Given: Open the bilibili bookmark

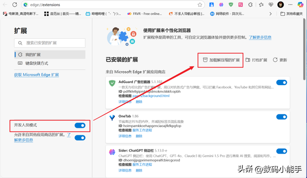Looking at the screenshot, I should 104,14.
